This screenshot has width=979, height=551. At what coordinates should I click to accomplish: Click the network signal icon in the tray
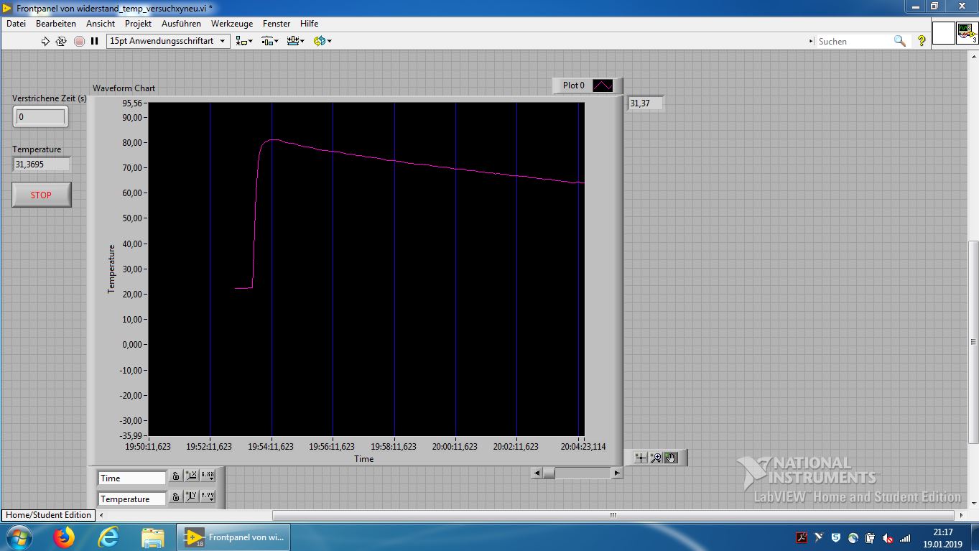(906, 537)
